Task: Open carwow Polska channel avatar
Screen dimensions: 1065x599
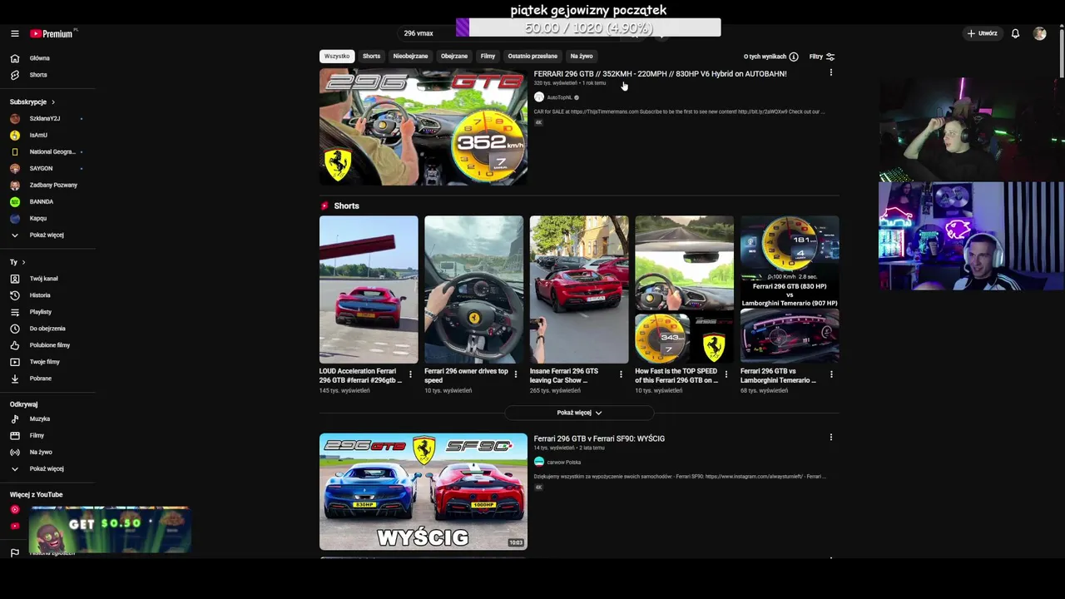Action: pyautogui.click(x=539, y=462)
